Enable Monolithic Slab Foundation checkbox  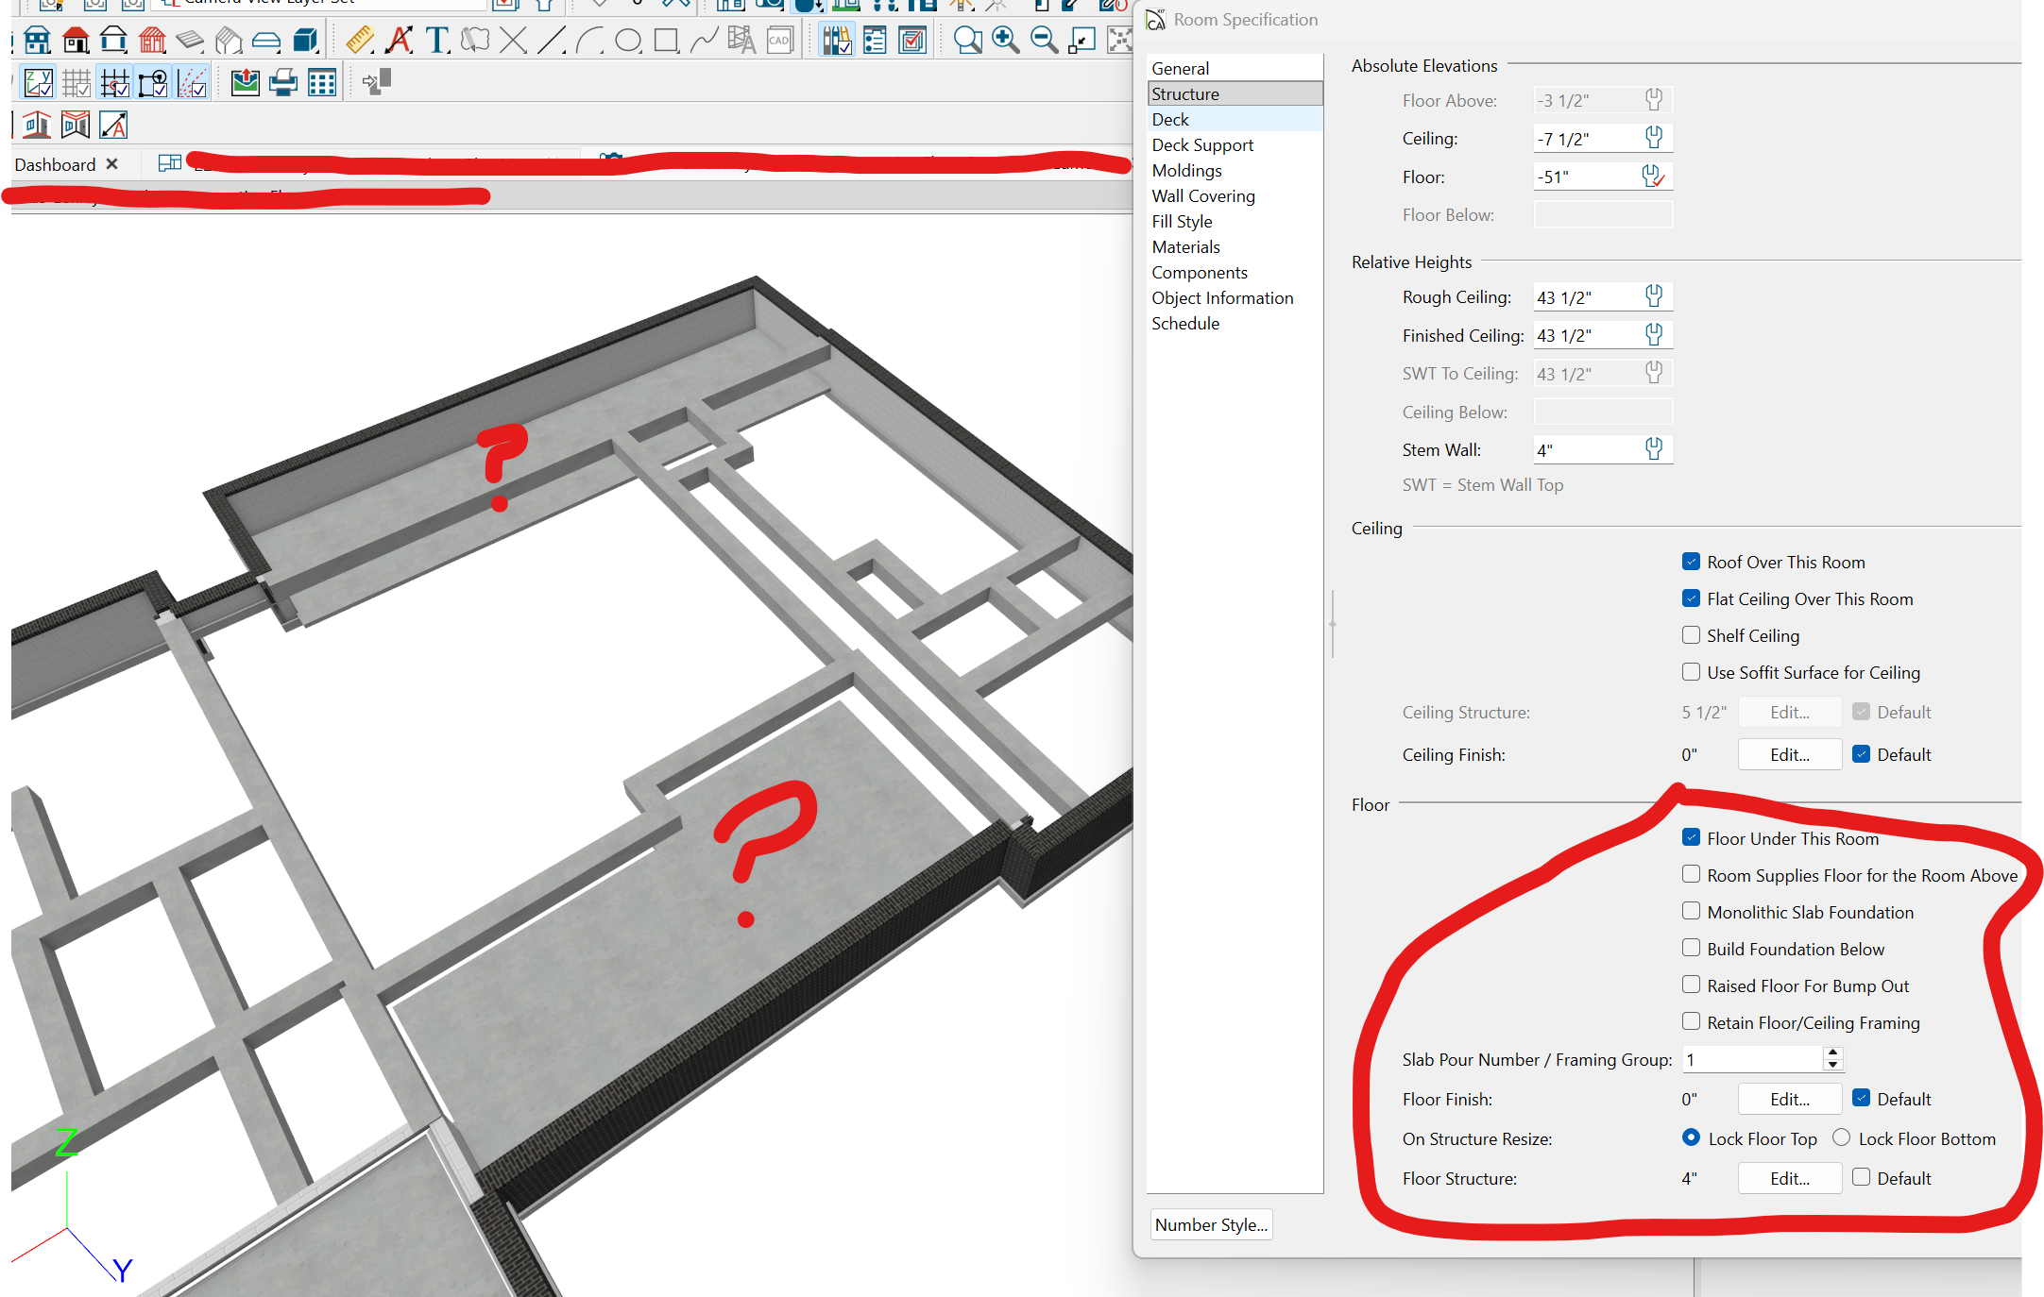pos(1691,911)
